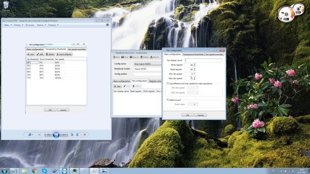The image size is (310, 174).
Task: Open the Печать menu in Photo Viewer
Action: point(18,25)
